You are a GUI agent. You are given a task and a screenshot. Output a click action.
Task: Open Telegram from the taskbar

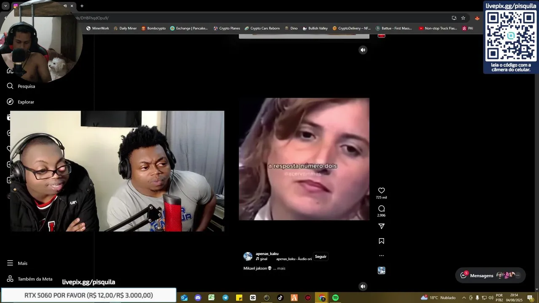click(225, 298)
